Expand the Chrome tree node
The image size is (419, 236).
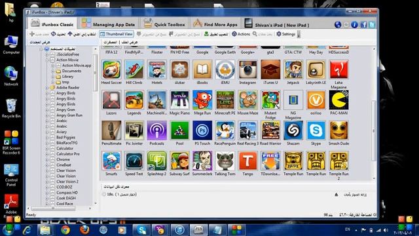[x=47, y=159]
